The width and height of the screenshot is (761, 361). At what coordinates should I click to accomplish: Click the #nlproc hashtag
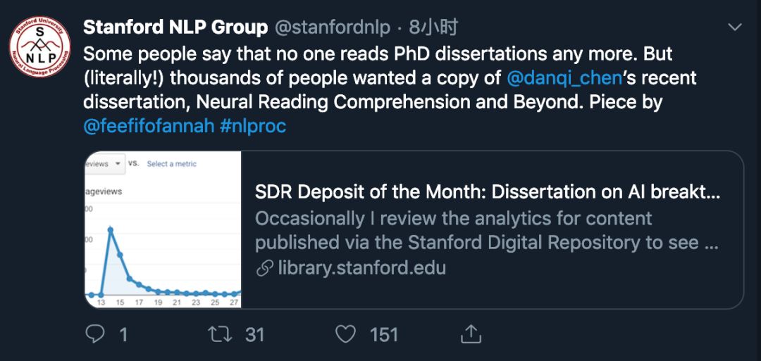[254, 127]
